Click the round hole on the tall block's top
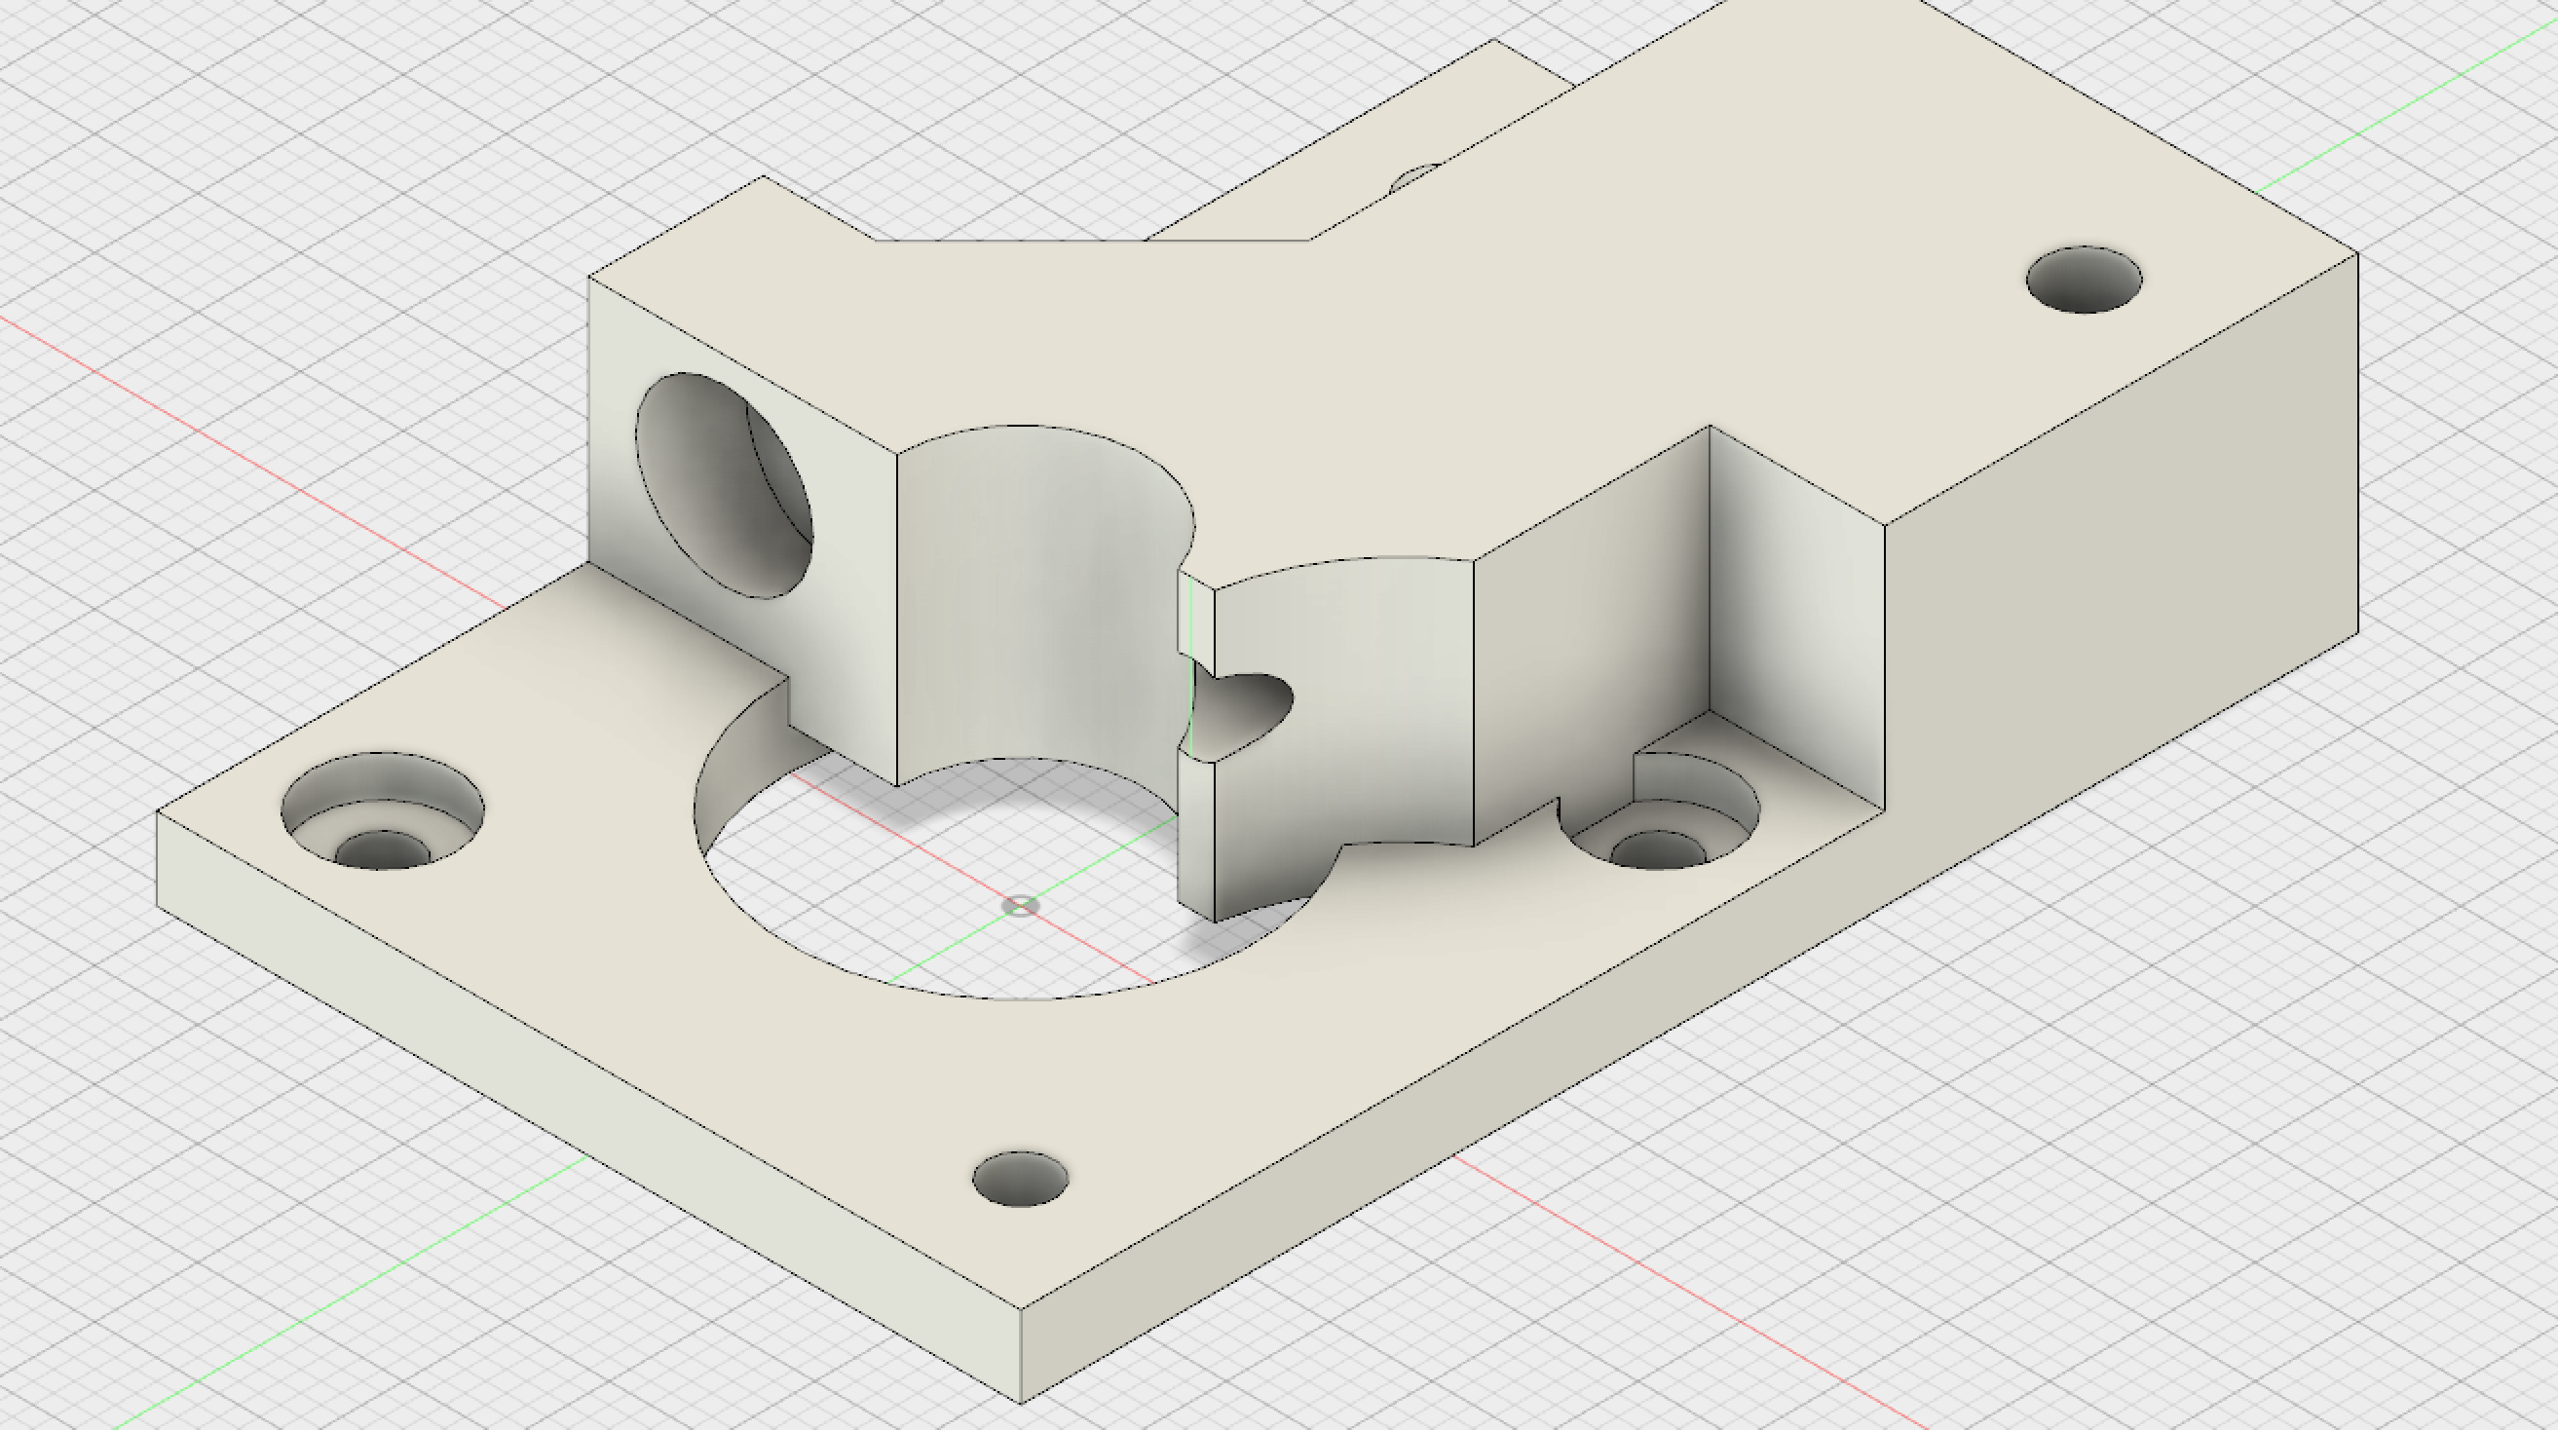This screenshot has width=2558, height=1430. 2084,280
